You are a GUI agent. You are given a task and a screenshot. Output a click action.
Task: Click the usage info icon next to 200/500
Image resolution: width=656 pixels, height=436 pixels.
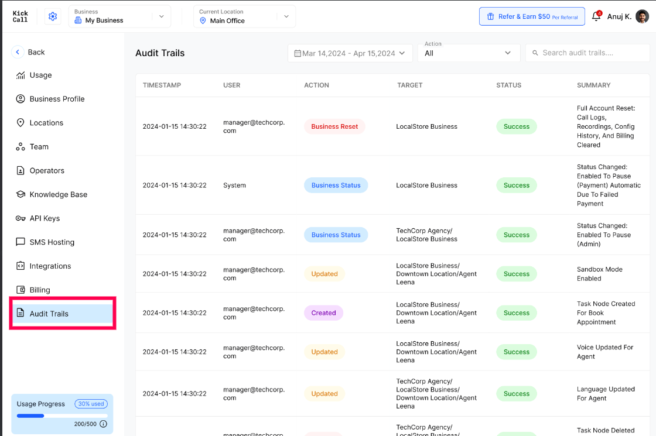click(x=103, y=424)
